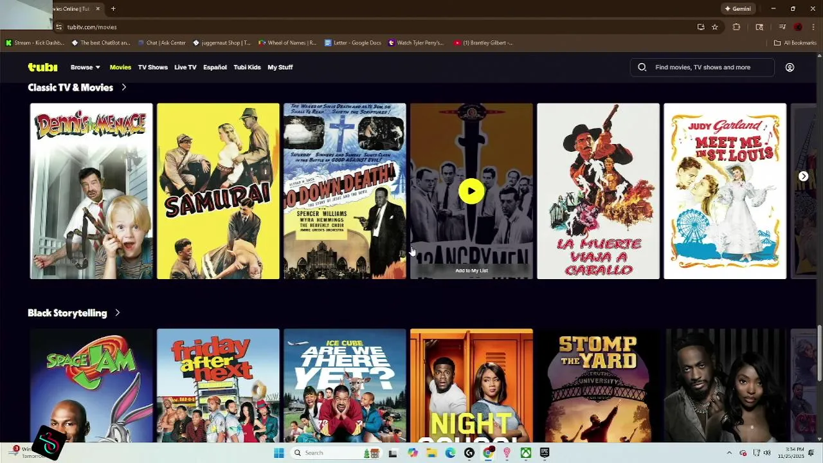Expand Black Storytelling category arrow
The width and height of the screenshot is (823, 463).
coord(117,313)
